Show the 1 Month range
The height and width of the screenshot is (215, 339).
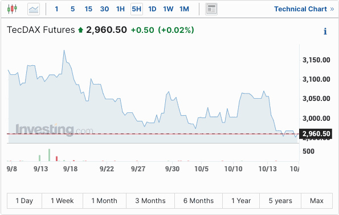(104, 201)
